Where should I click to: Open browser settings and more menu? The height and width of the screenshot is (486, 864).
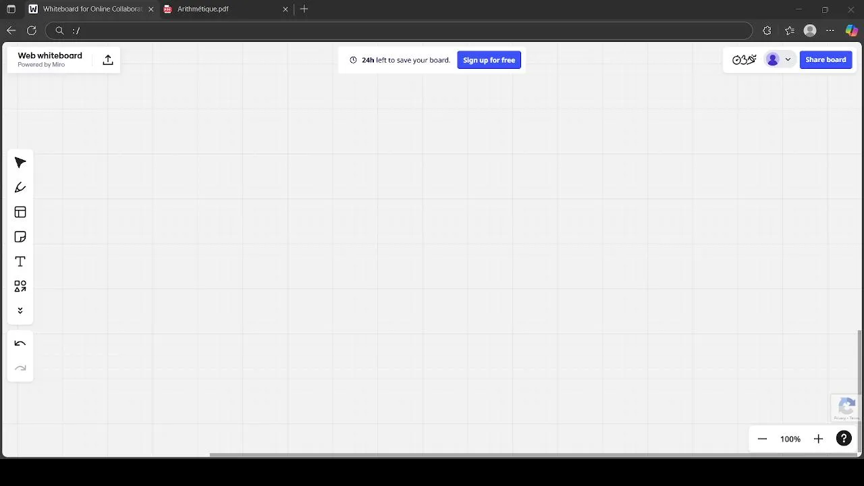830,30
